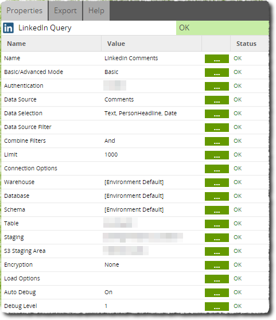Select Database '[Environment Default]' value
Screen dimensions: 276x320
coord(134,196)
